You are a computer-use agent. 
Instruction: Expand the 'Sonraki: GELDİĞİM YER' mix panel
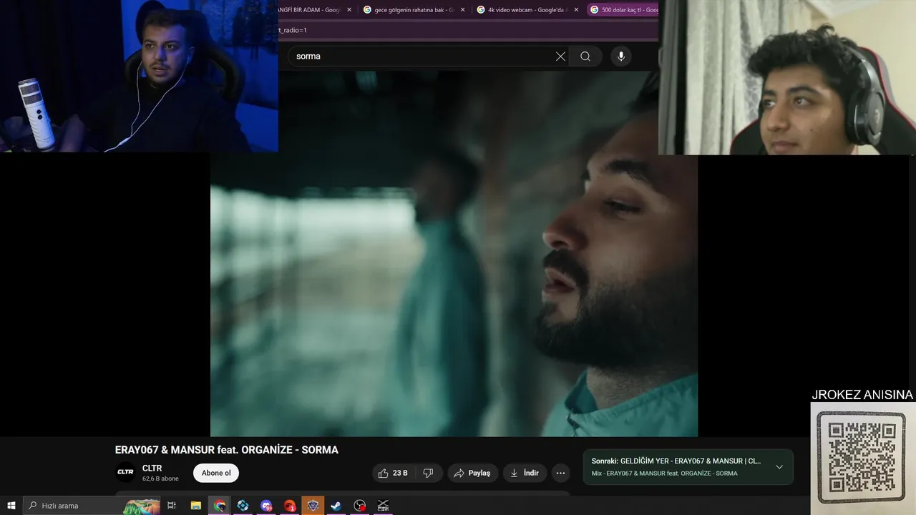pos(779,467)
